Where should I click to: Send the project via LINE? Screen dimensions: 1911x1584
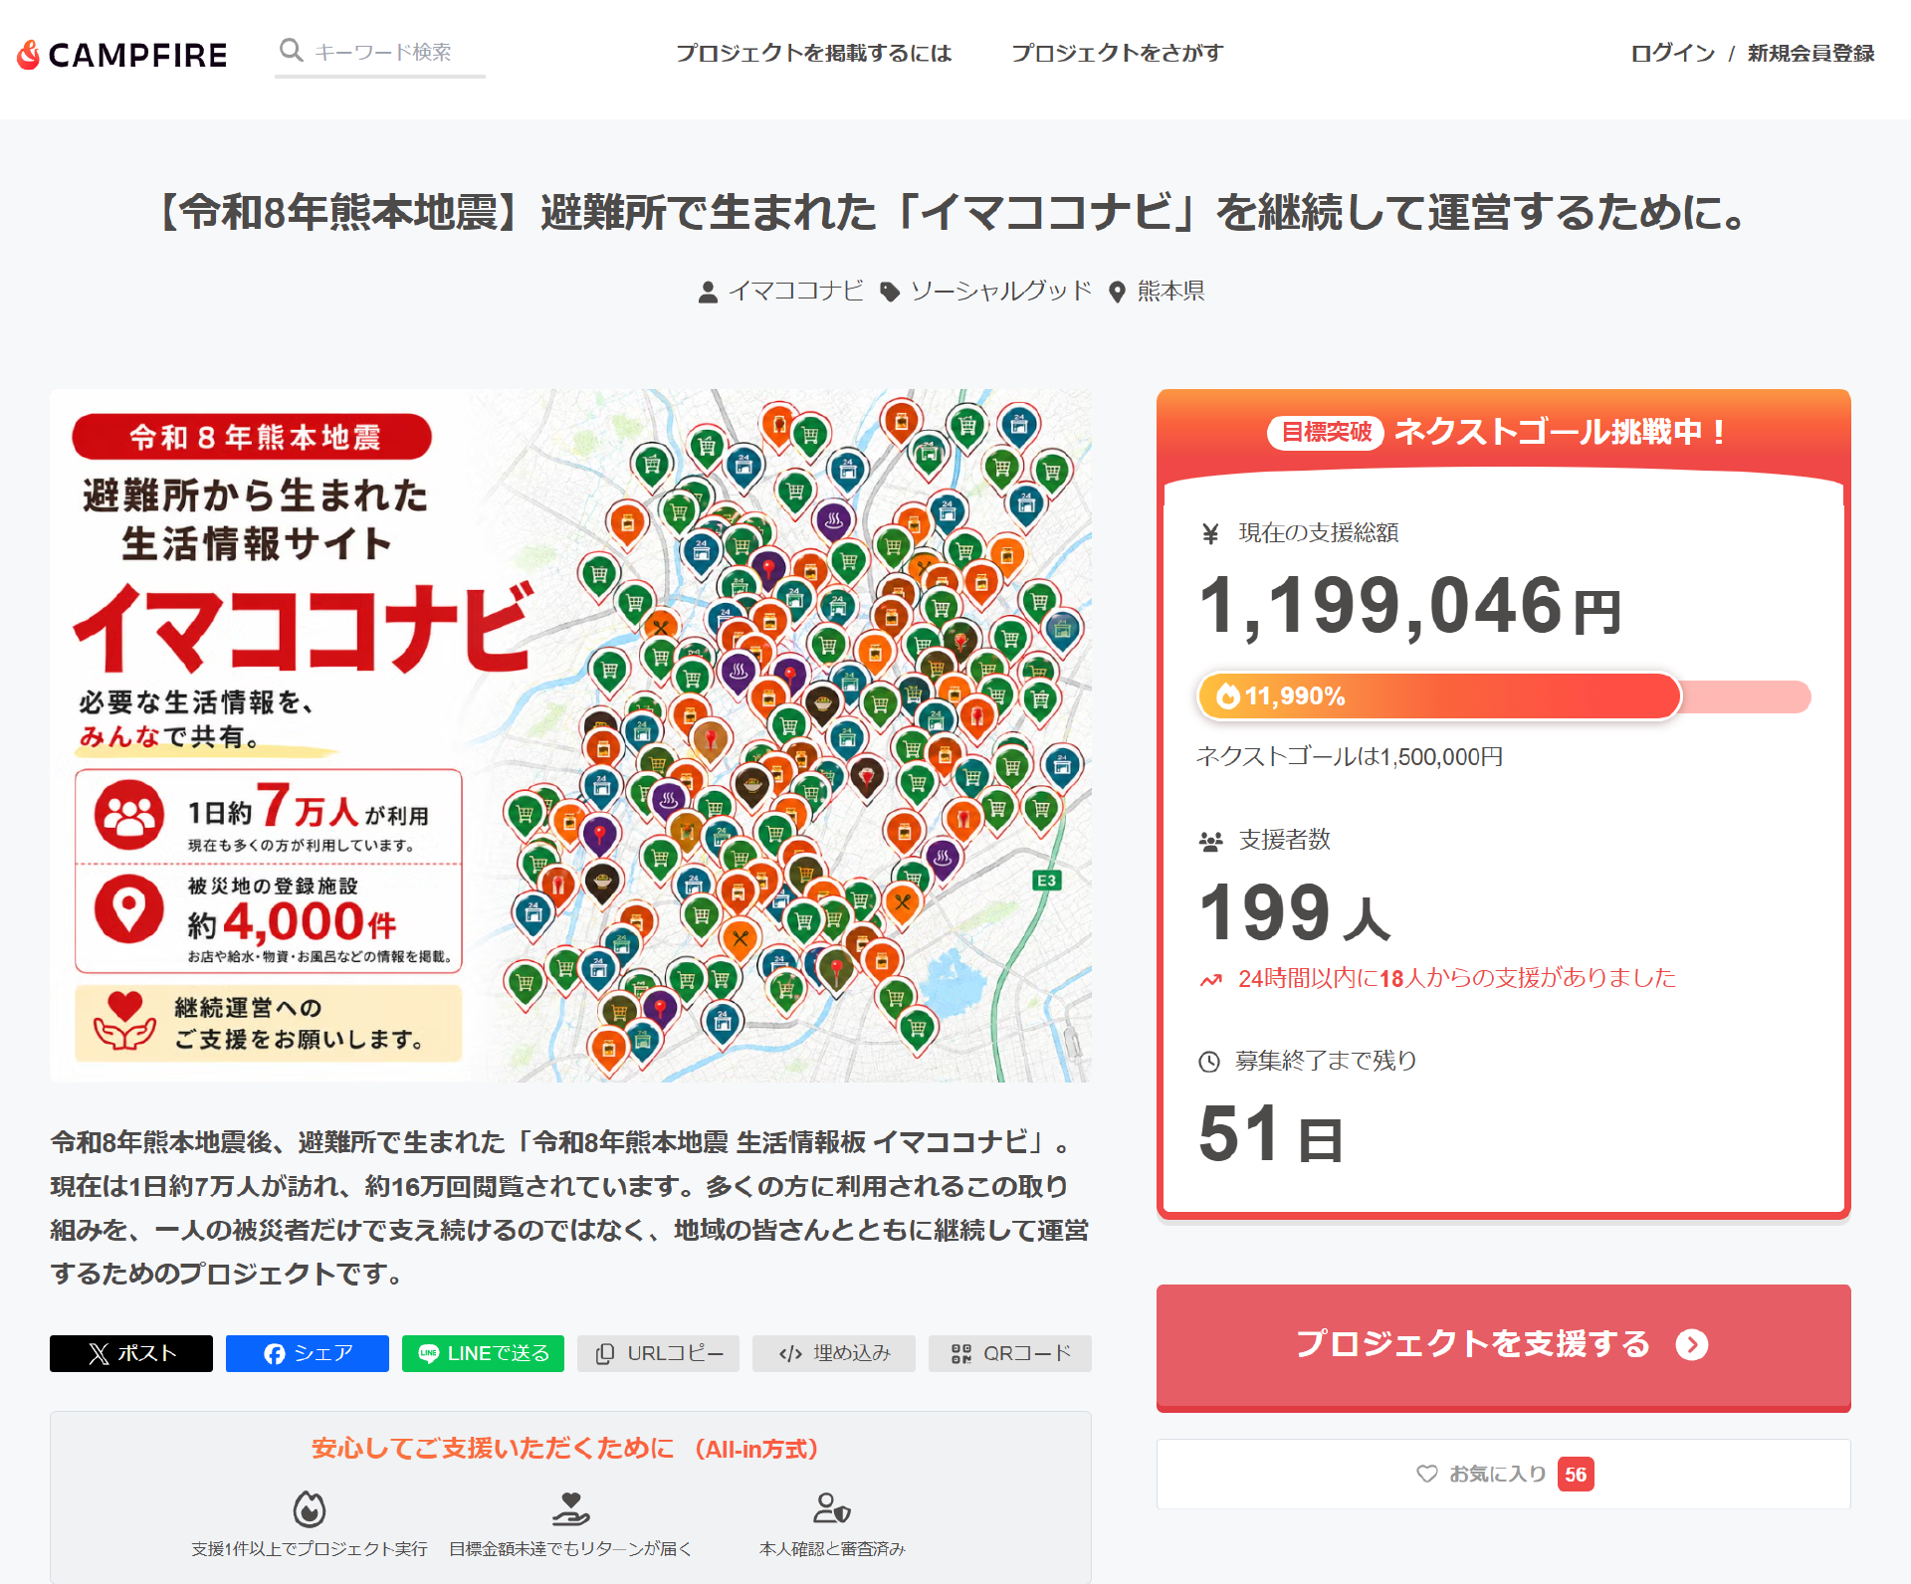(483, 1353)
